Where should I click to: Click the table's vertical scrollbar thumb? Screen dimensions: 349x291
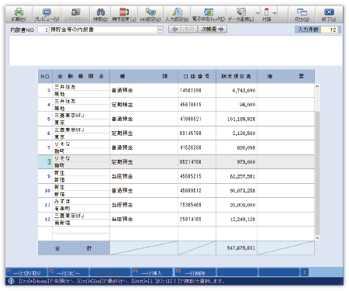pos(317,173)
